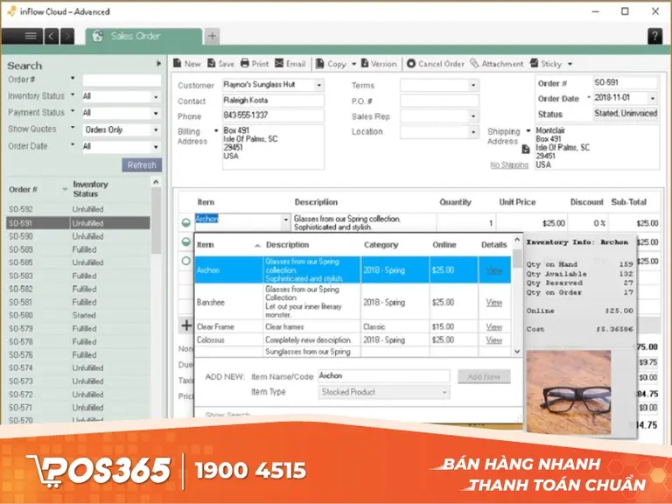This screenshot has width=672, height=504.
Task: Collapse the Search panel arrow
Action: [158, 63]
